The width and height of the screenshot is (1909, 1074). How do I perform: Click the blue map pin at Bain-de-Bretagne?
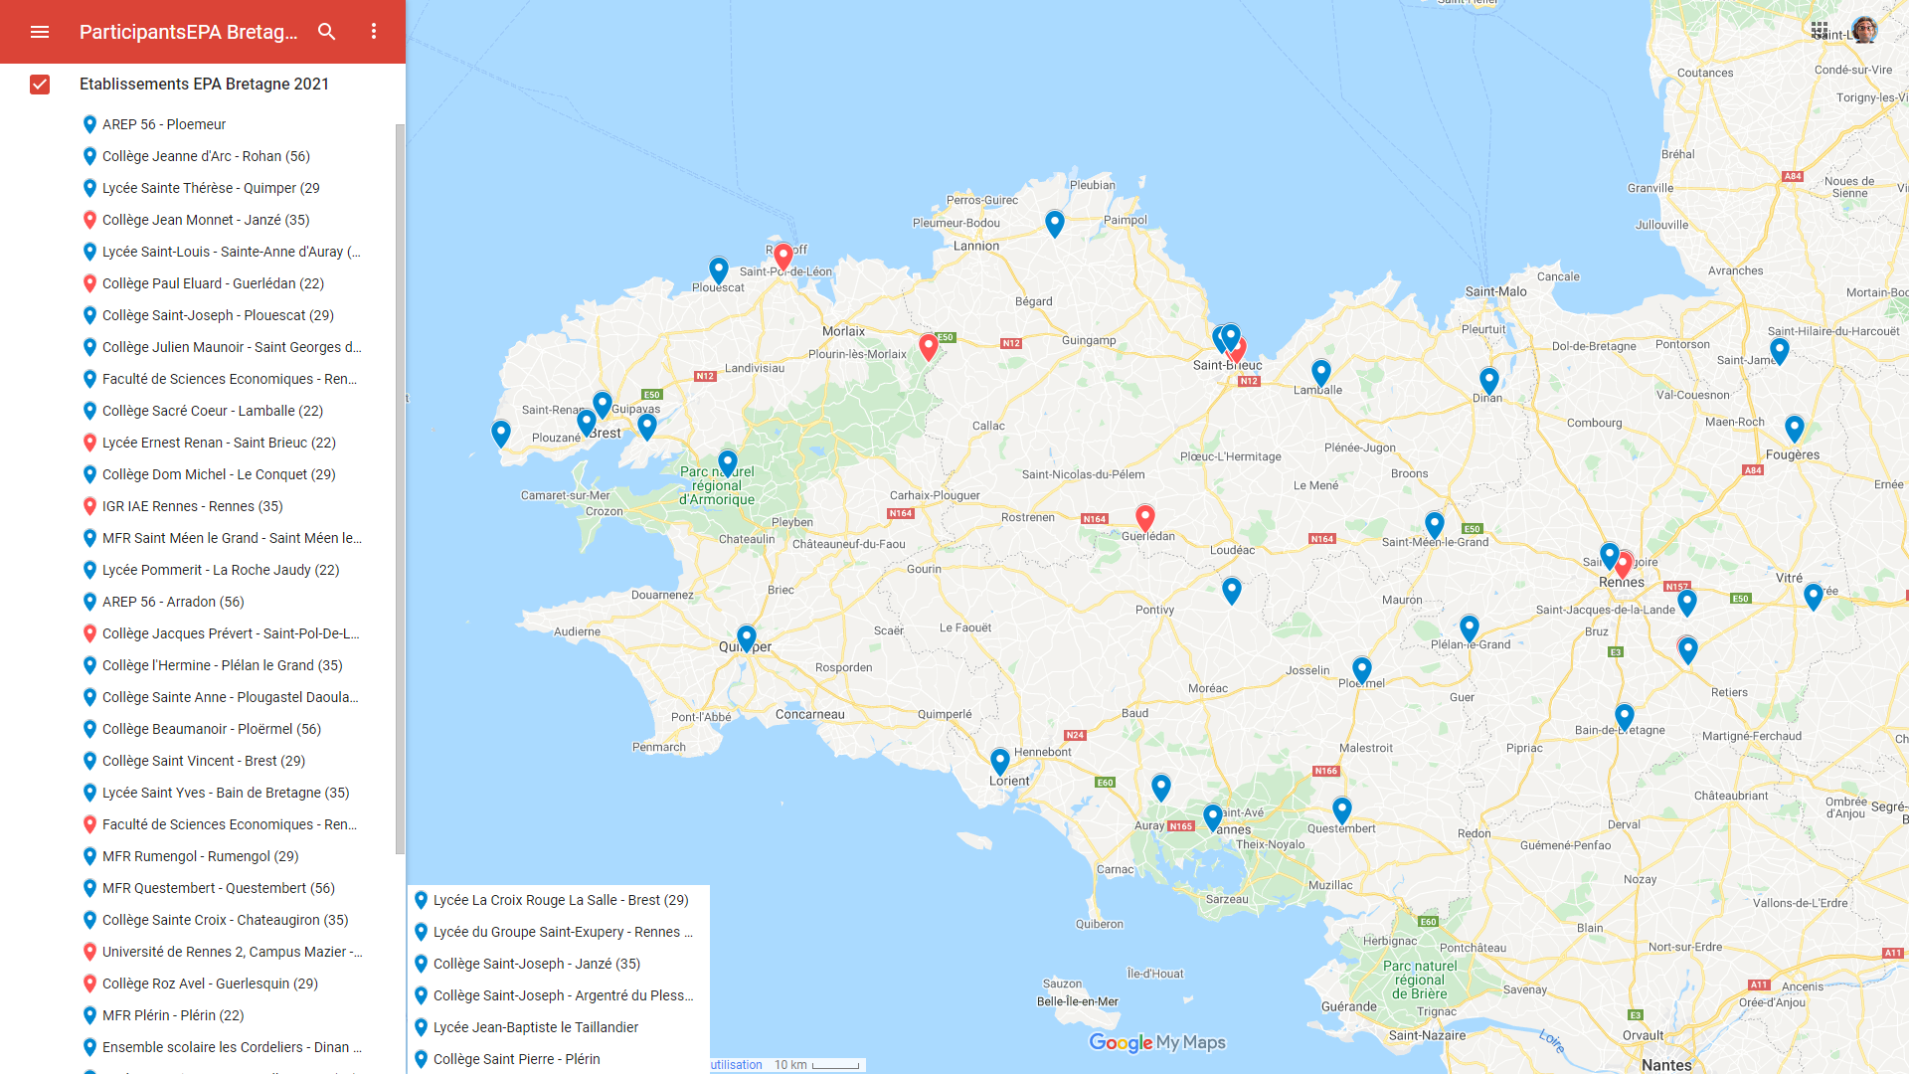click(1625, 717)
